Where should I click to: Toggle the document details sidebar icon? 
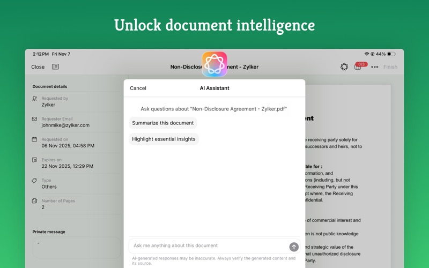point(55,67)
